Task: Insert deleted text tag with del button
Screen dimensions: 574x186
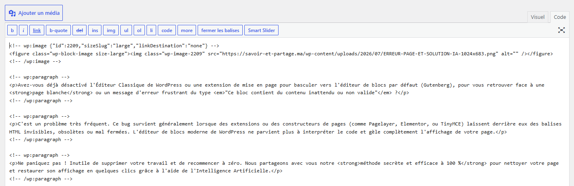Action: click(79, 30)
